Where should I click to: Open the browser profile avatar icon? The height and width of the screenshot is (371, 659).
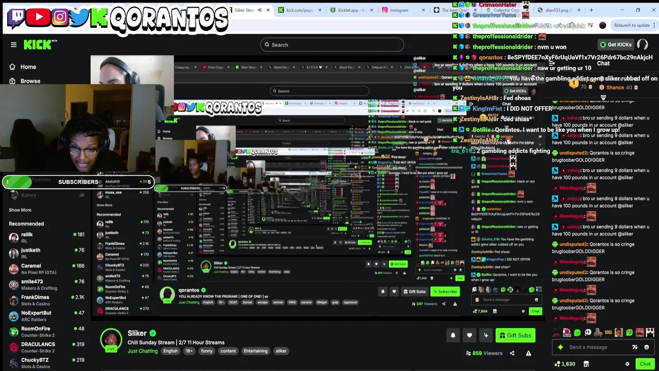[603, 25]
